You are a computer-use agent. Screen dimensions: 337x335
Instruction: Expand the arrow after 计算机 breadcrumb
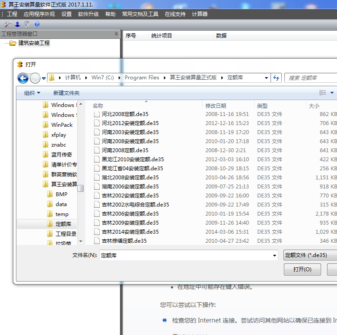tap(86, 78)
